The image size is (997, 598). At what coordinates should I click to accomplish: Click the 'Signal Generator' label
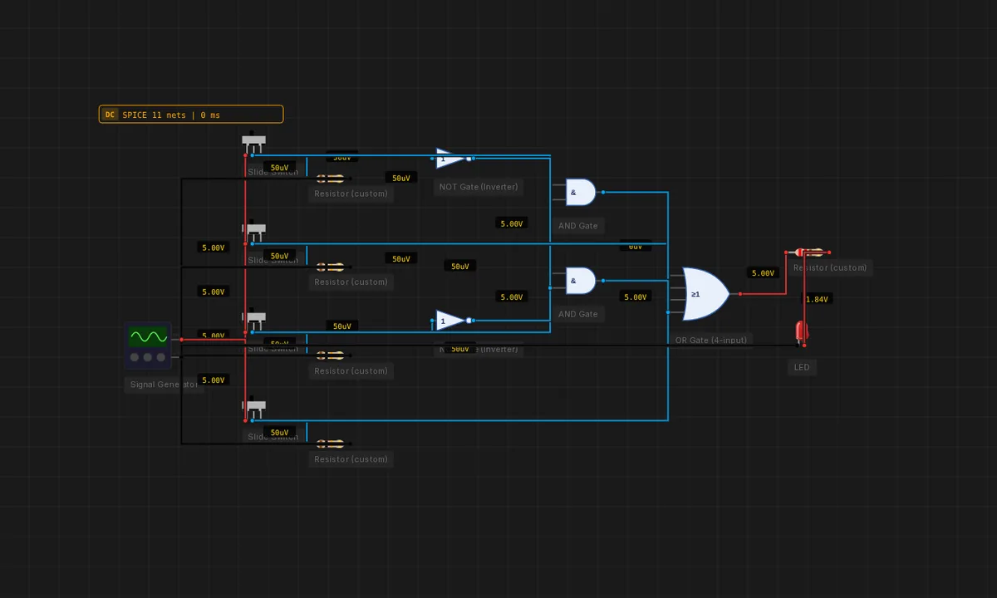tap(165, 385)
